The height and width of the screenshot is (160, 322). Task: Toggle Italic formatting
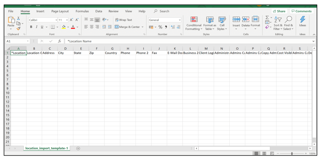pyautogui.click(x=37, y=27)
